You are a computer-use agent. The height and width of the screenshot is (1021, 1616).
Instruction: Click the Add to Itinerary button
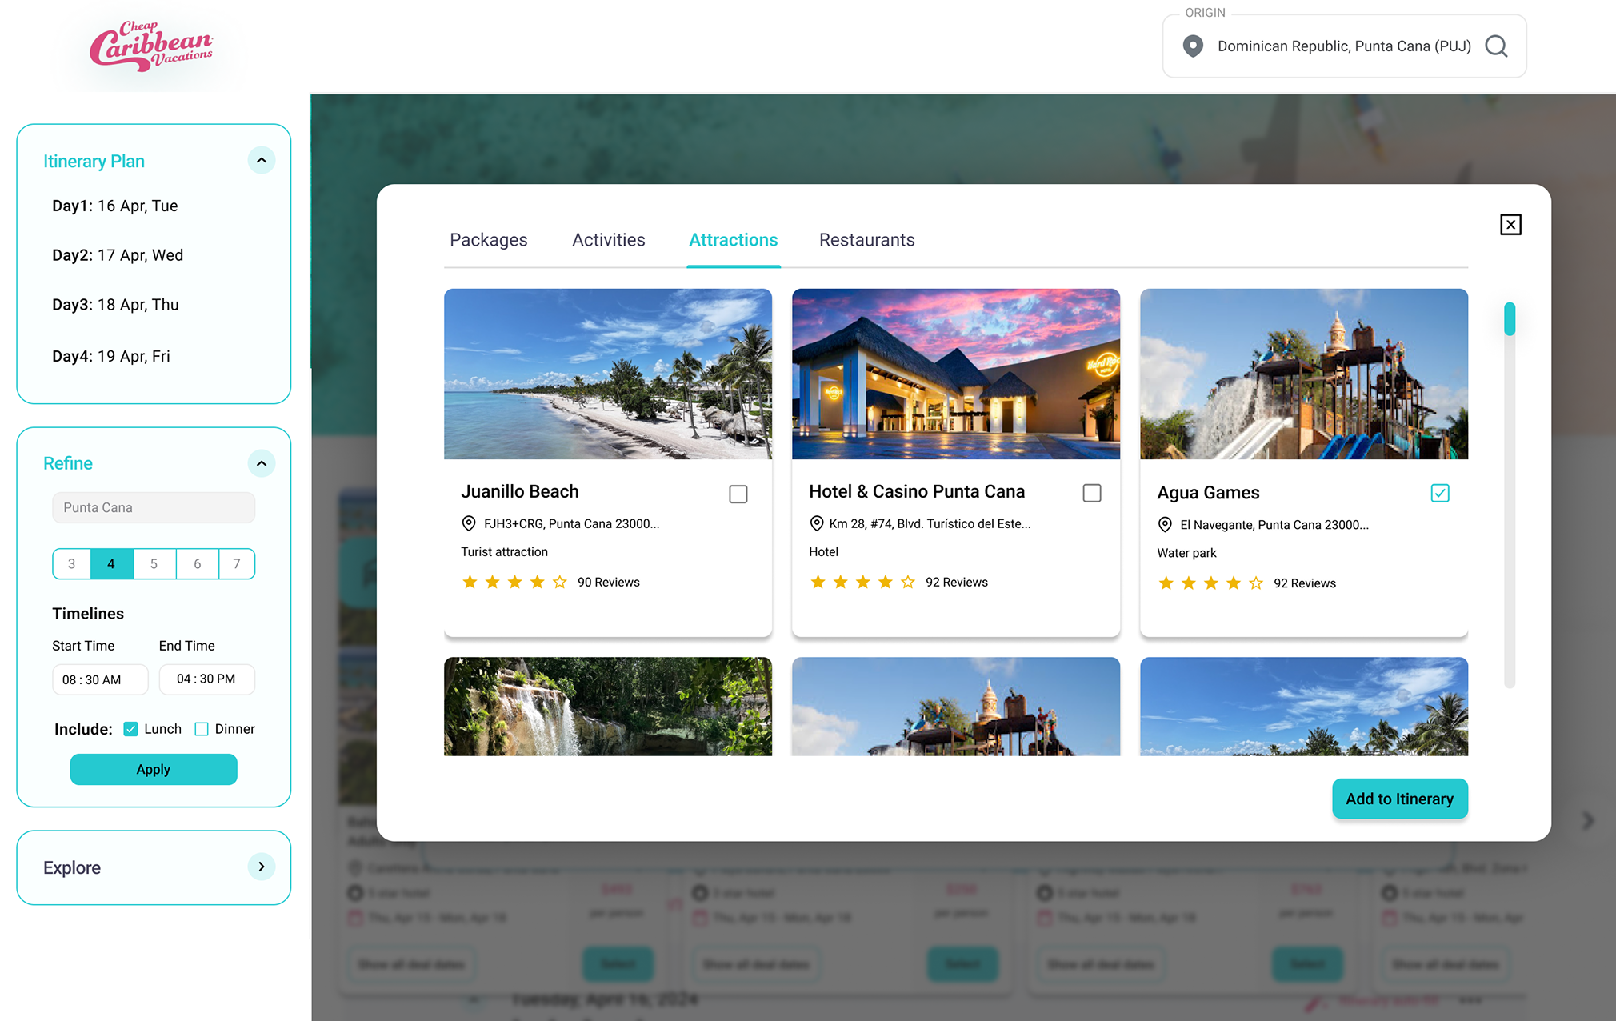point(1400,799)
